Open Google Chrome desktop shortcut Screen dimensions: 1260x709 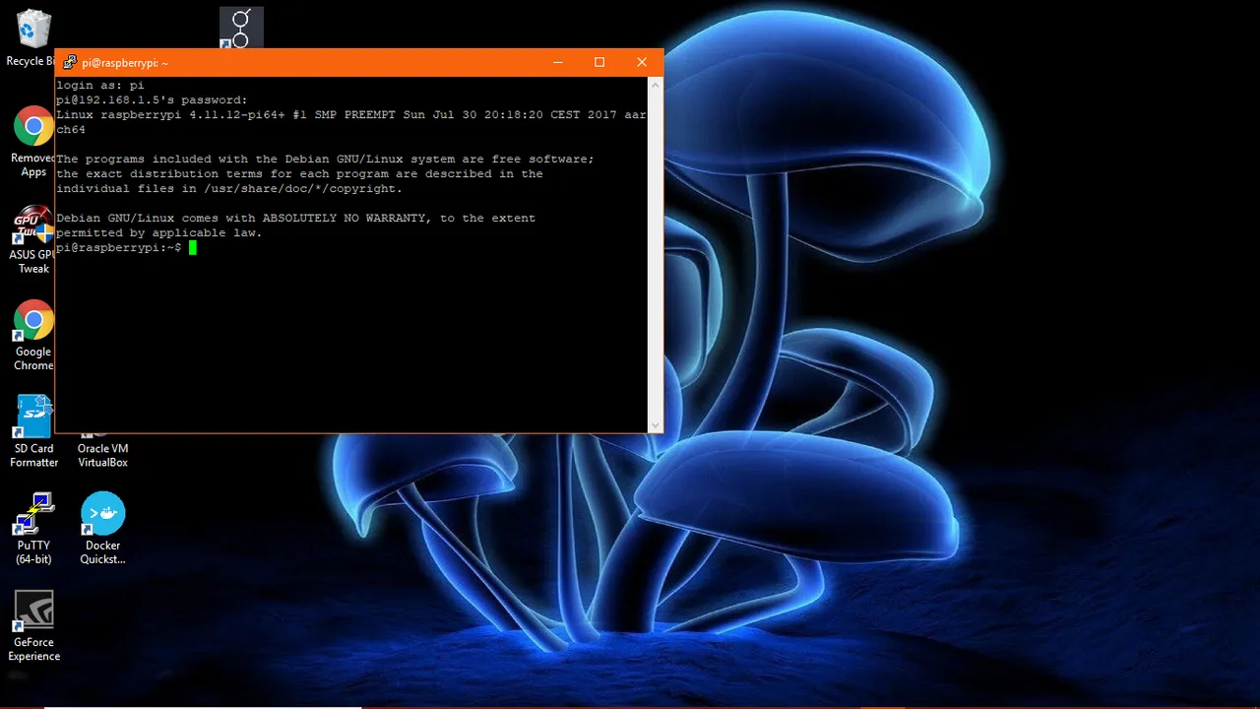[x=32, y=336]
